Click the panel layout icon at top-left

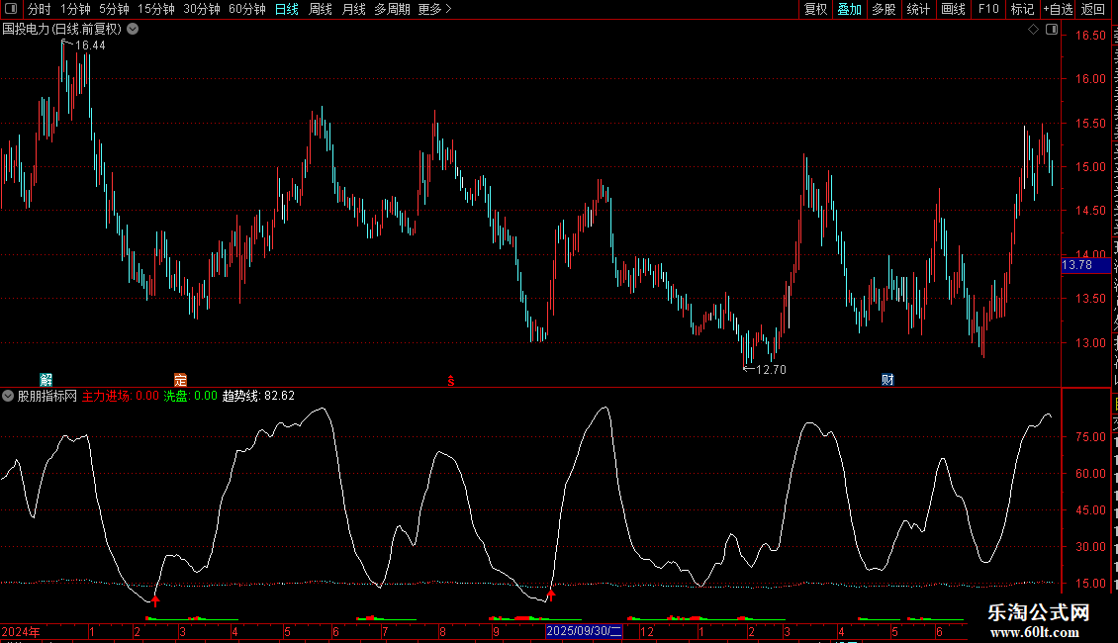(x=11, y=9)
